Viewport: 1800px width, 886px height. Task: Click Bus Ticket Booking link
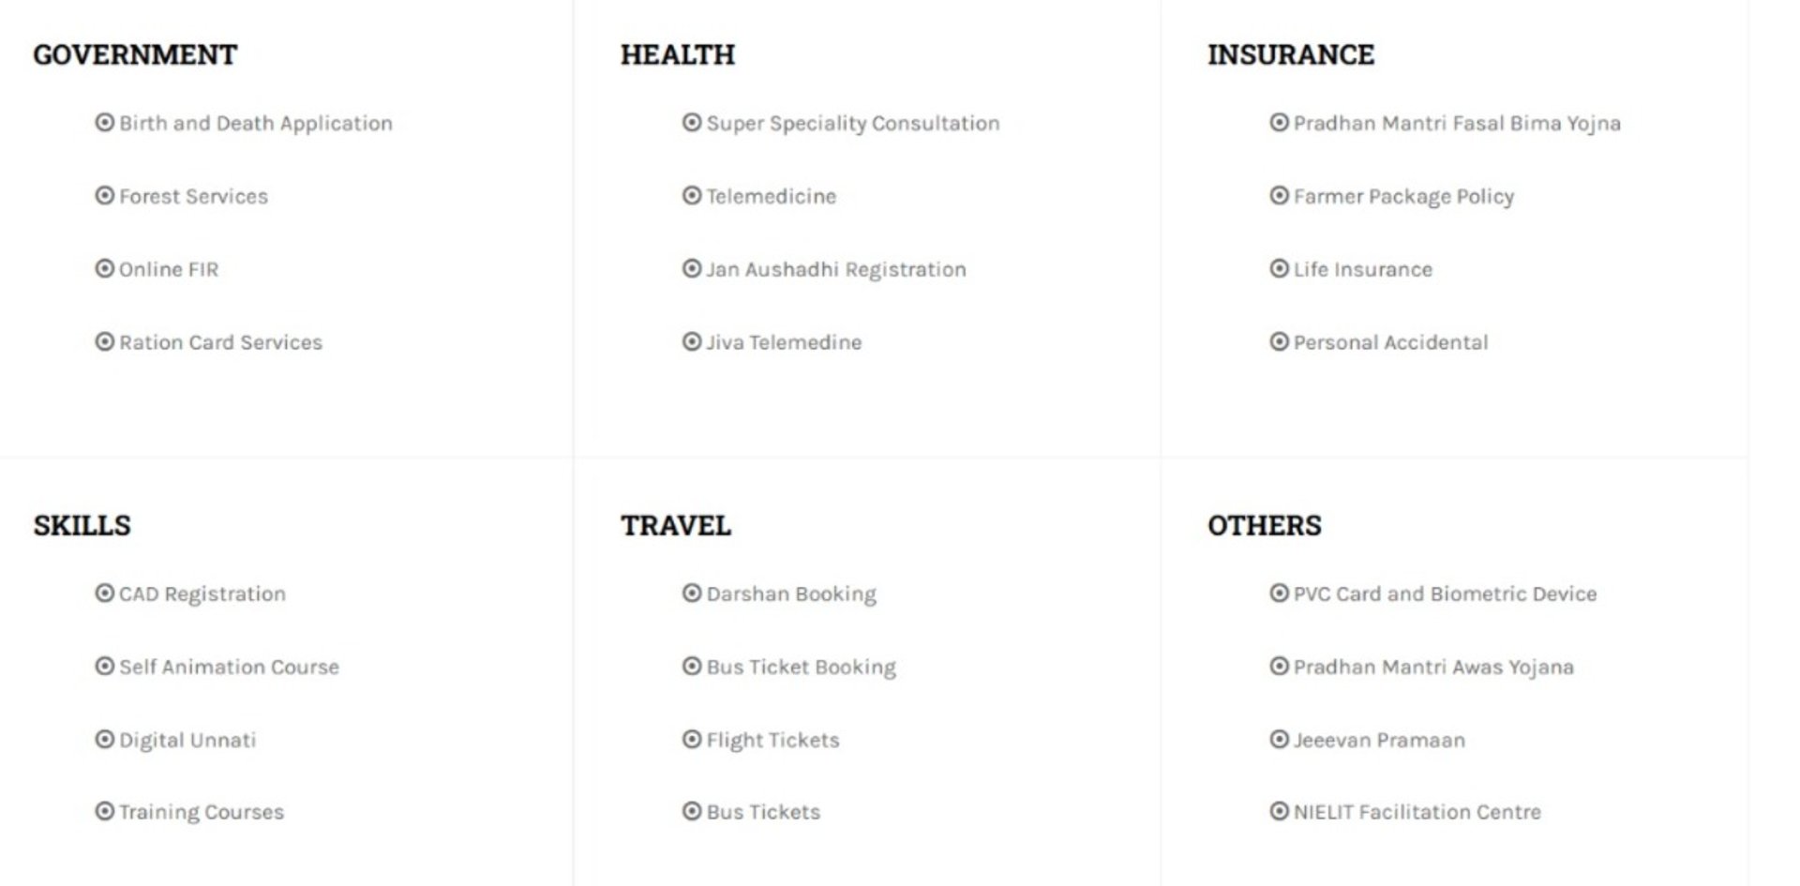click(801, 668)
